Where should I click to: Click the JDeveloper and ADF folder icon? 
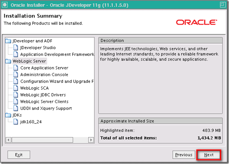coord(8,41)
